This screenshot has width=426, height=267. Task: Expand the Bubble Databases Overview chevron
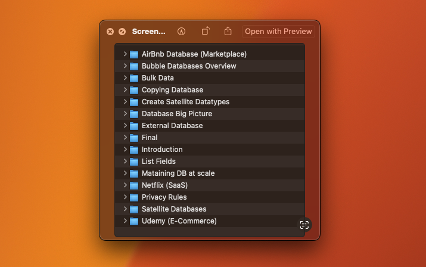tap(125, 66)
